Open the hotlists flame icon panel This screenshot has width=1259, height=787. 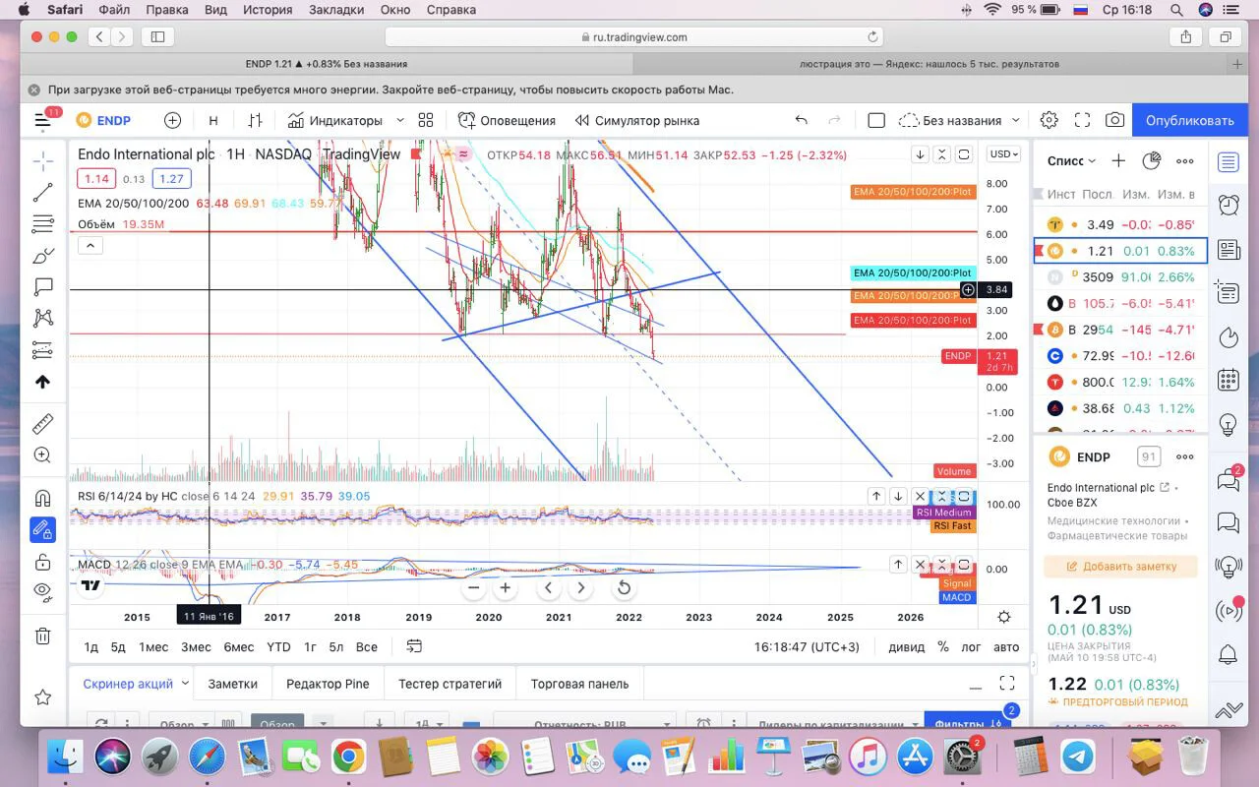1228,337
